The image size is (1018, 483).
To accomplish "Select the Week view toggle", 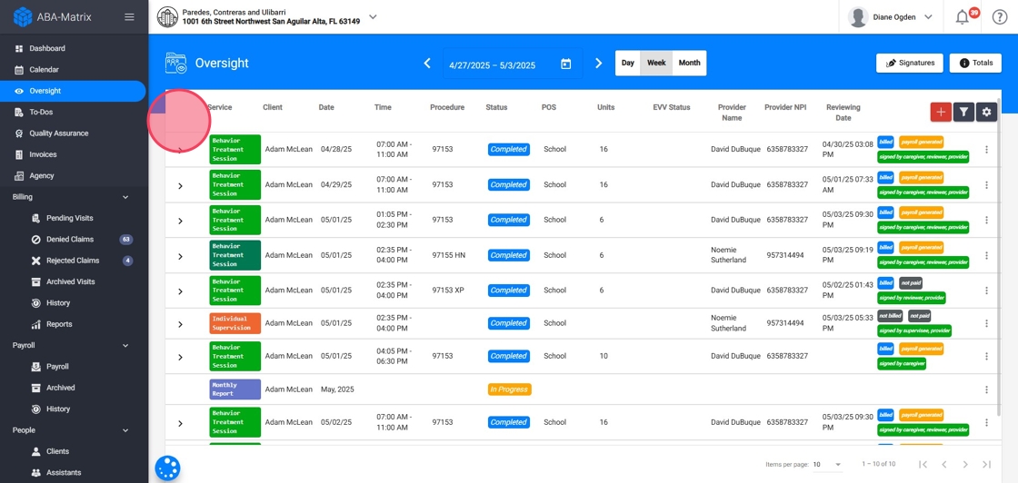I will click(x=656, y=64).
